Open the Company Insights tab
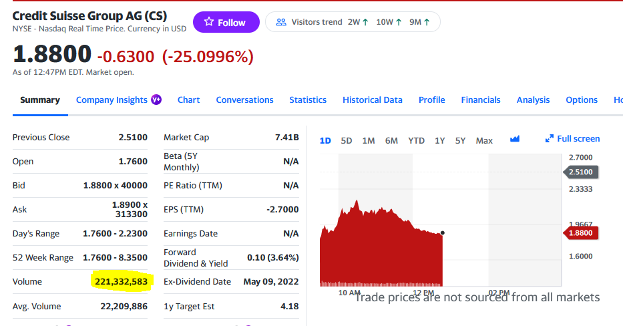623x326 pixels. pos(112,100)
